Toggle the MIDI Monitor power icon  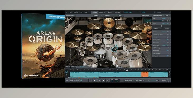coord(167,51)
